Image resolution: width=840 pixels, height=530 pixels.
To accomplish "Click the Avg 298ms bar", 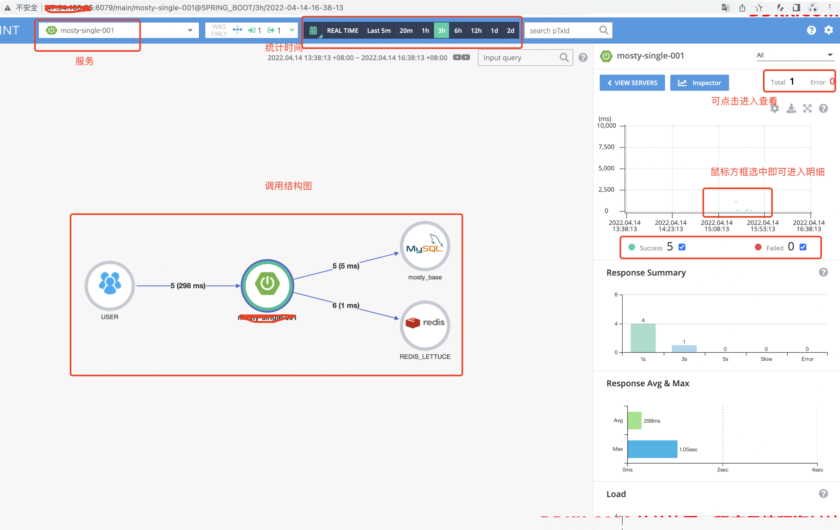I will (634, 421).
